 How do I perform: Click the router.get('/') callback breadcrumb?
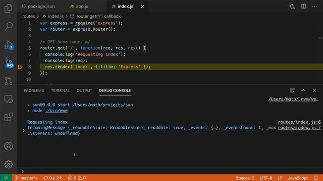[x=95, y=16]
